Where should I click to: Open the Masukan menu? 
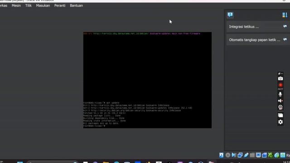click(x=43, y=5)
